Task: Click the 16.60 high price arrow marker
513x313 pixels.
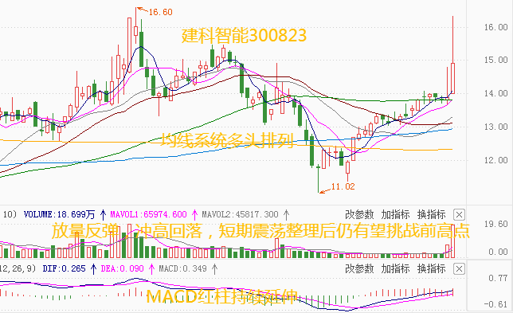Action: (155, 11)
